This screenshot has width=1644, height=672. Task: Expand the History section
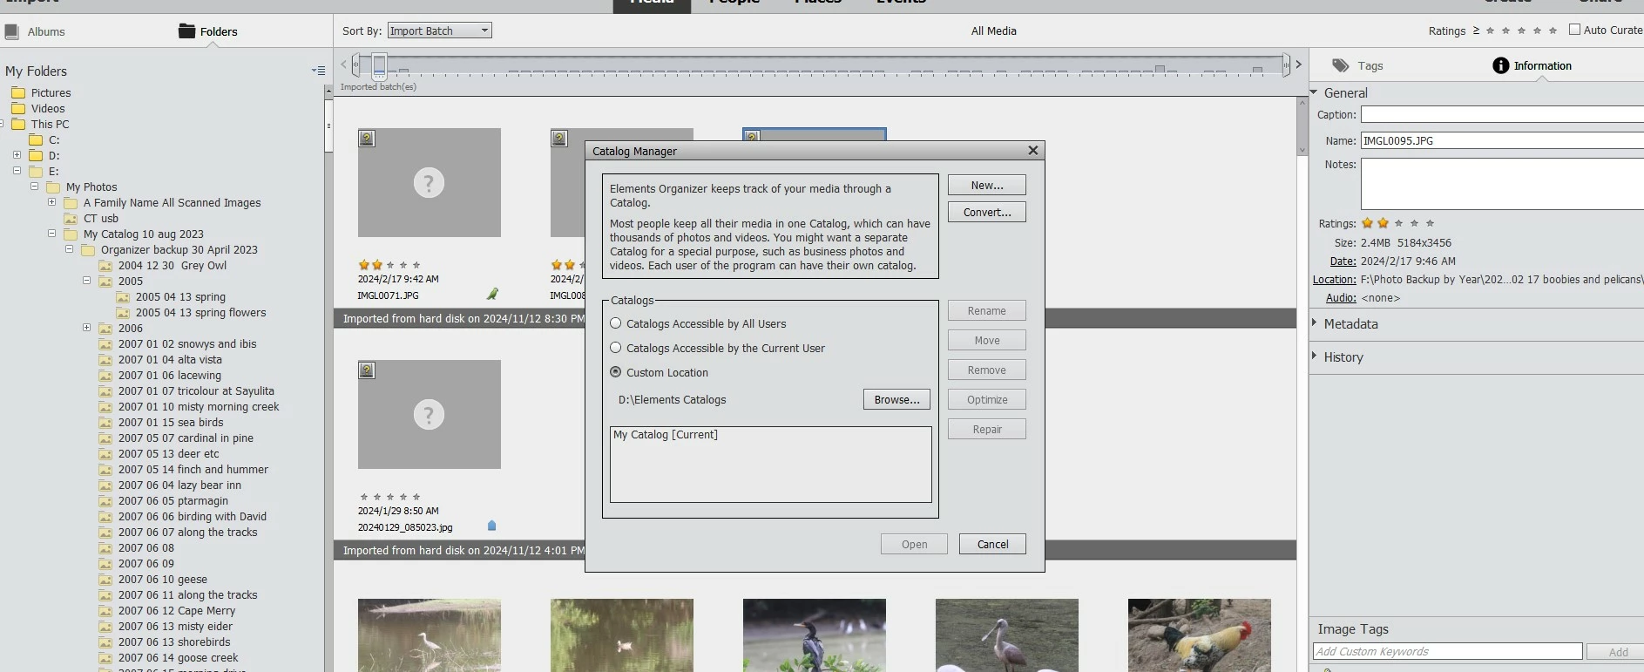(1314, 356)
